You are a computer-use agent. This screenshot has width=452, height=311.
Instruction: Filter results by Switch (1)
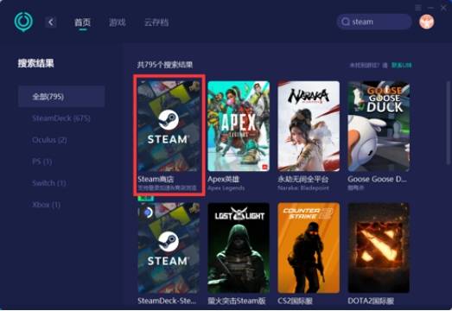tap(49, 183)
